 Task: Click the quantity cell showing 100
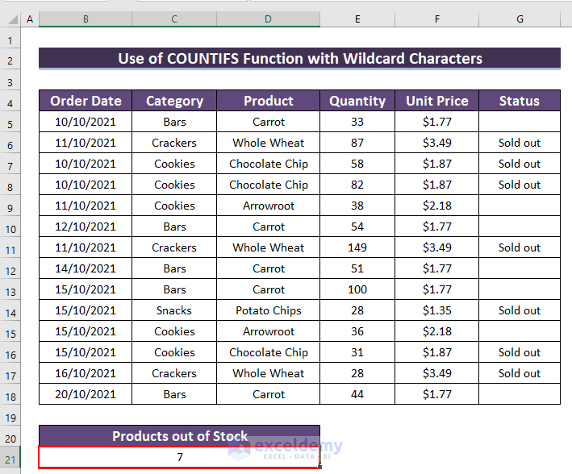(x=357, y=289)
